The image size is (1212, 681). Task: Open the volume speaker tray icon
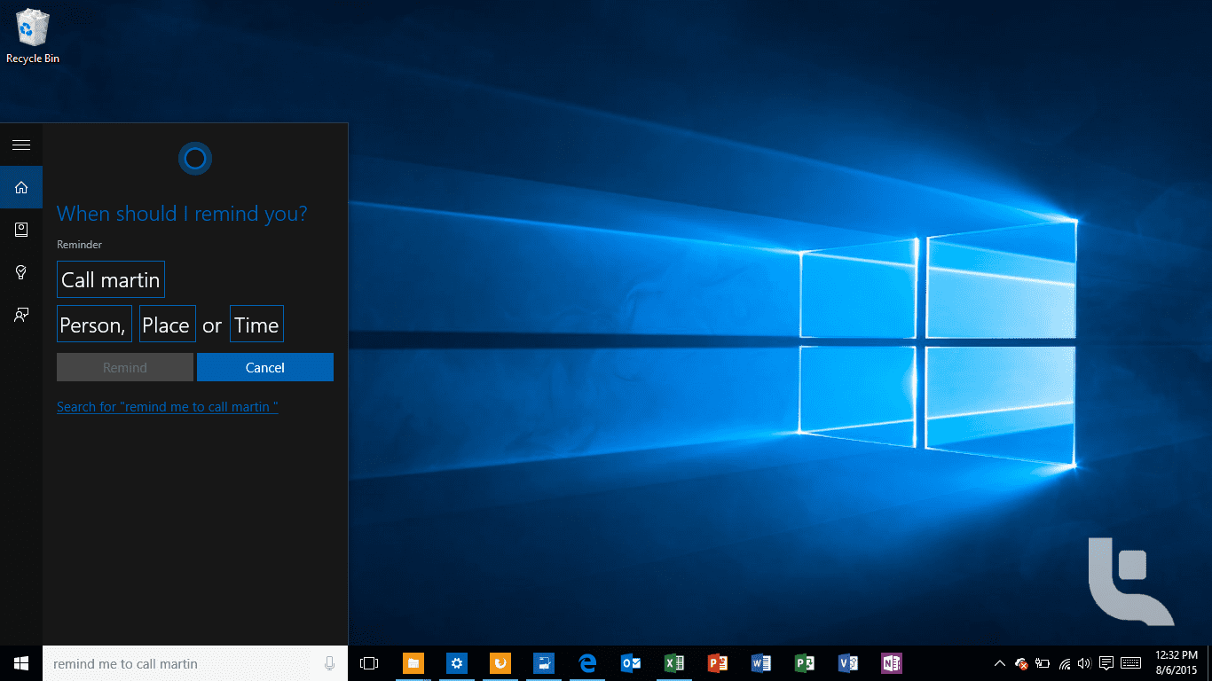pos(1084,663)
